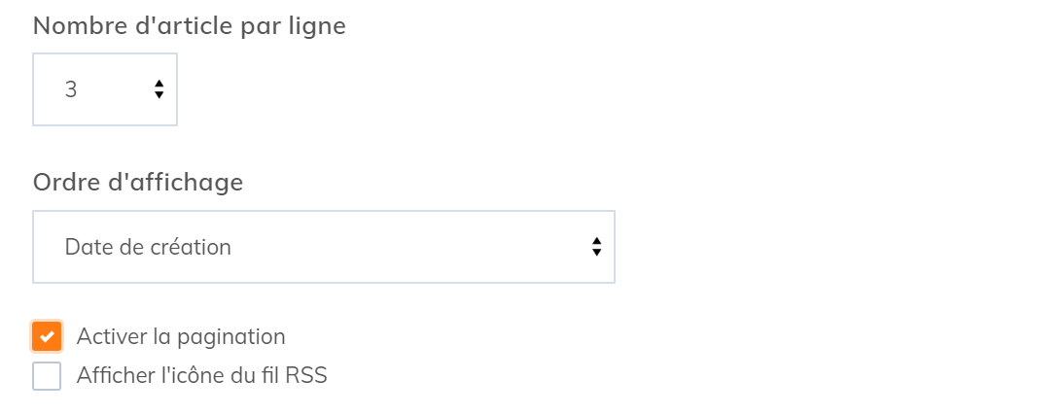Click the word 'Afficher' in RSS label
The image size is (1063, 414).
114,376
